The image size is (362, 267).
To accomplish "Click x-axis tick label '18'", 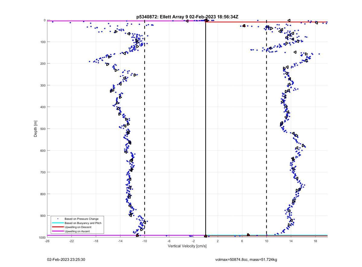I will pos(315,241).
